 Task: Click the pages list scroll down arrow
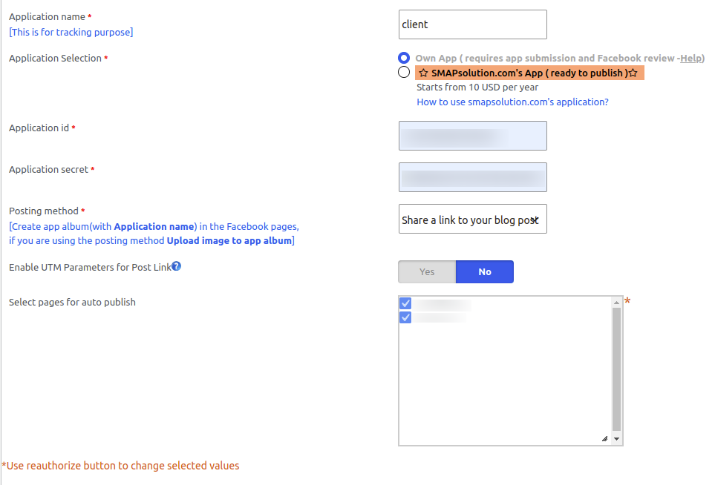616,439
